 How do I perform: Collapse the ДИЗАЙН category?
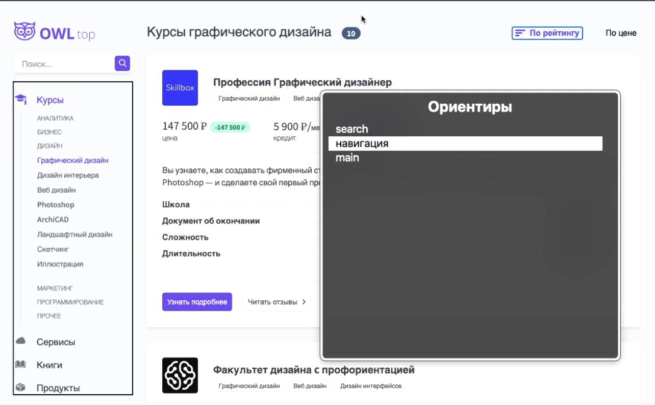[x=49, y=146]
